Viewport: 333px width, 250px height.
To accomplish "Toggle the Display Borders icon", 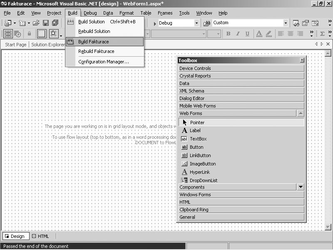I will point(8,34).
